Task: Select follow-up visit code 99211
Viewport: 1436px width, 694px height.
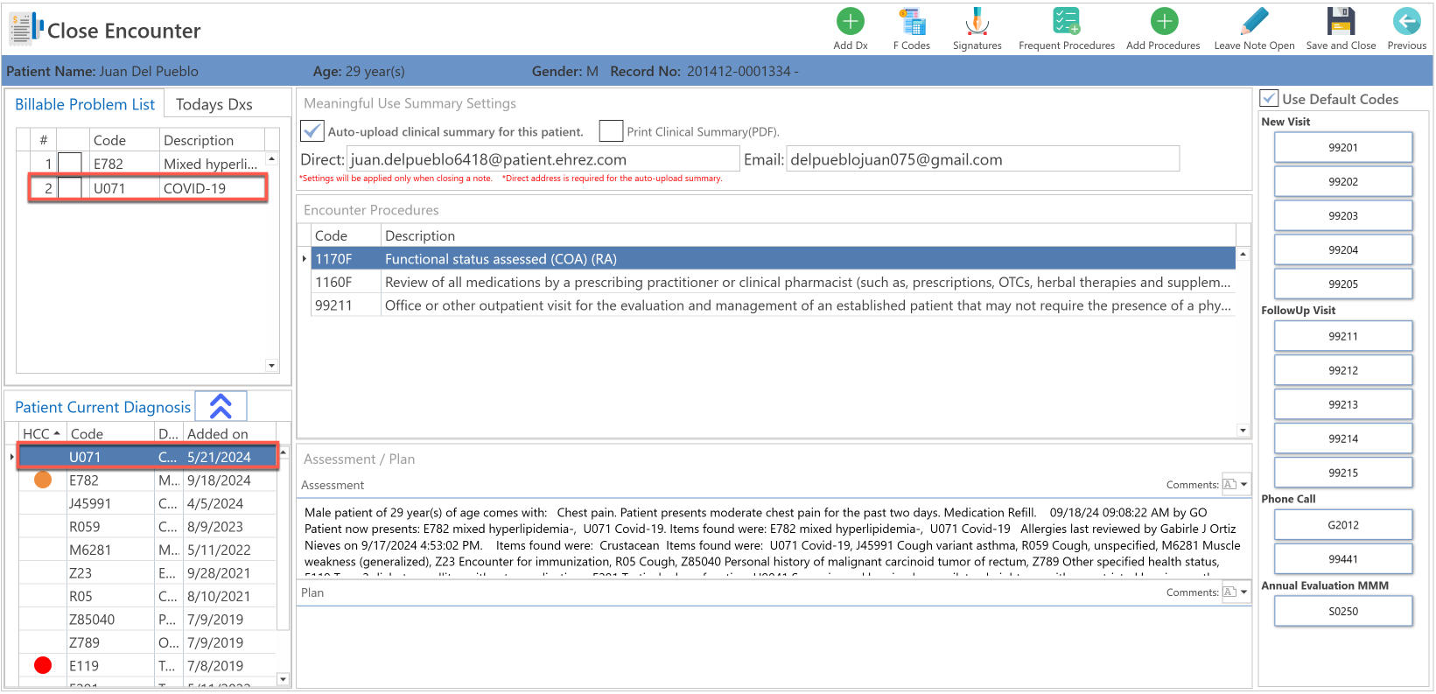Action: coord(1343,336)
